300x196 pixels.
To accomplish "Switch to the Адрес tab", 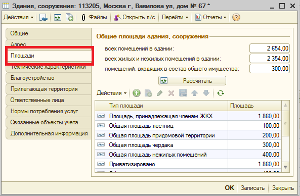I will [49, 43].
